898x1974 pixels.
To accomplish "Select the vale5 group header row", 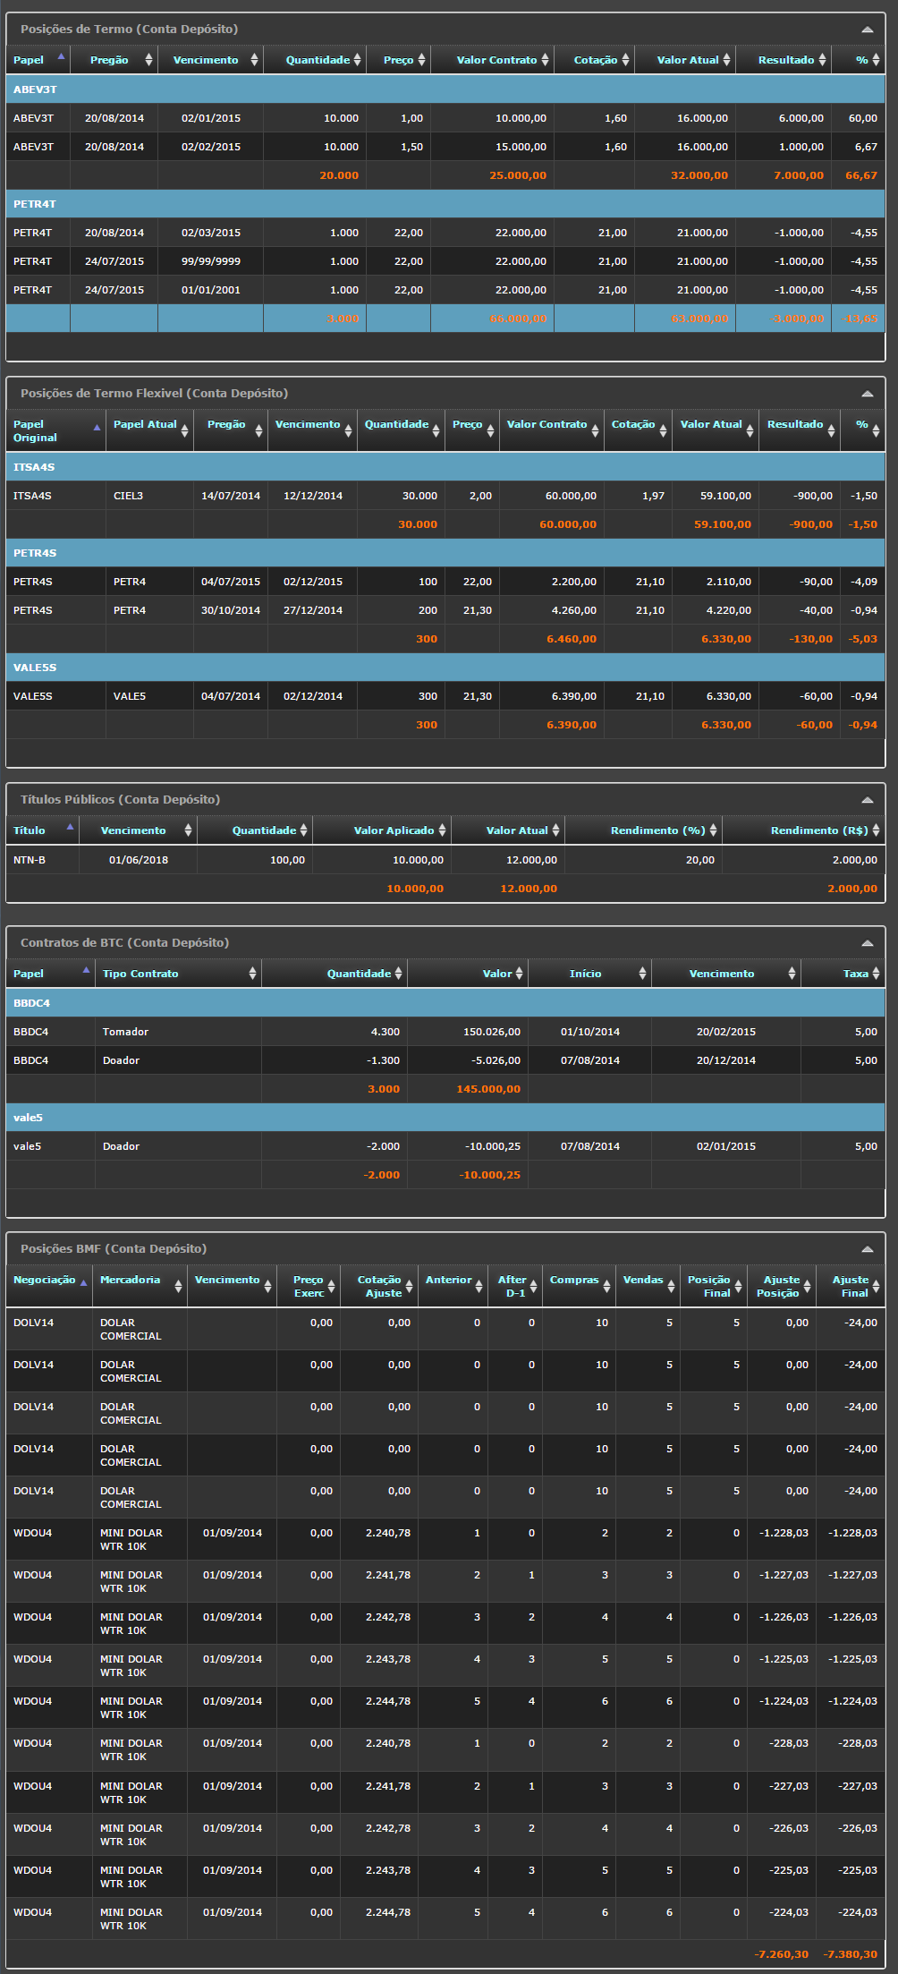I will (x=445, y=1118).
